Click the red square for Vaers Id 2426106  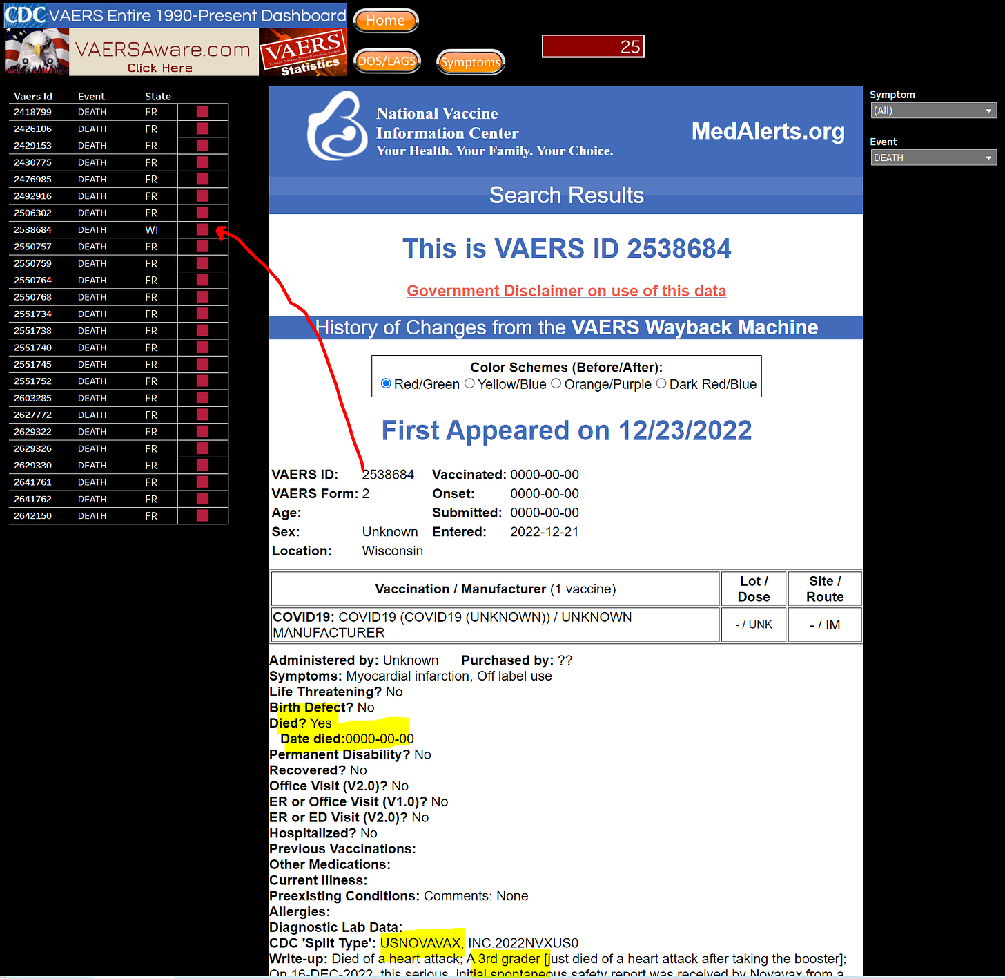click(202, 128)
